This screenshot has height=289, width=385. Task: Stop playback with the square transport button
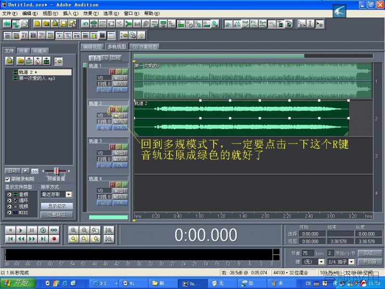[10, 230]
